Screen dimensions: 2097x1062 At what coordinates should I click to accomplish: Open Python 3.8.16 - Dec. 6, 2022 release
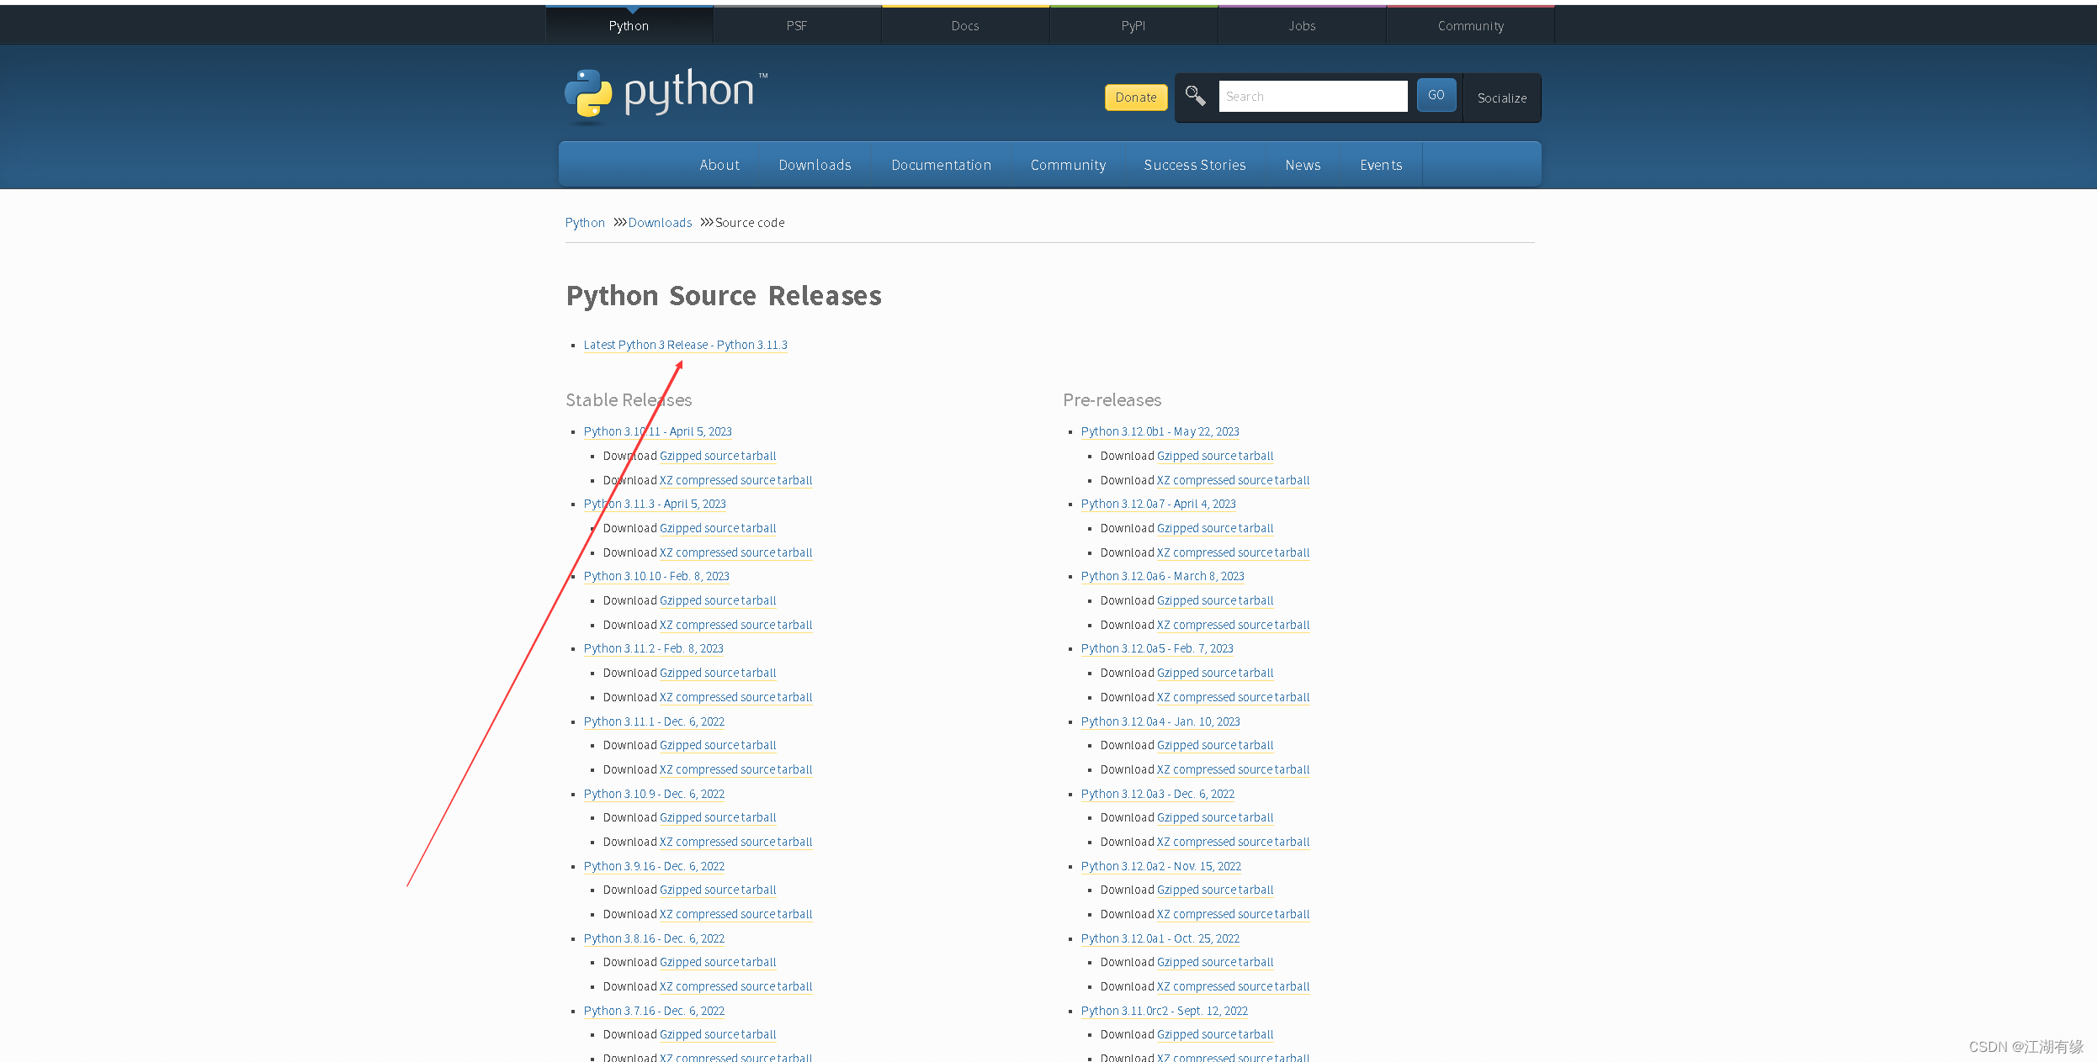click(654, 938)
